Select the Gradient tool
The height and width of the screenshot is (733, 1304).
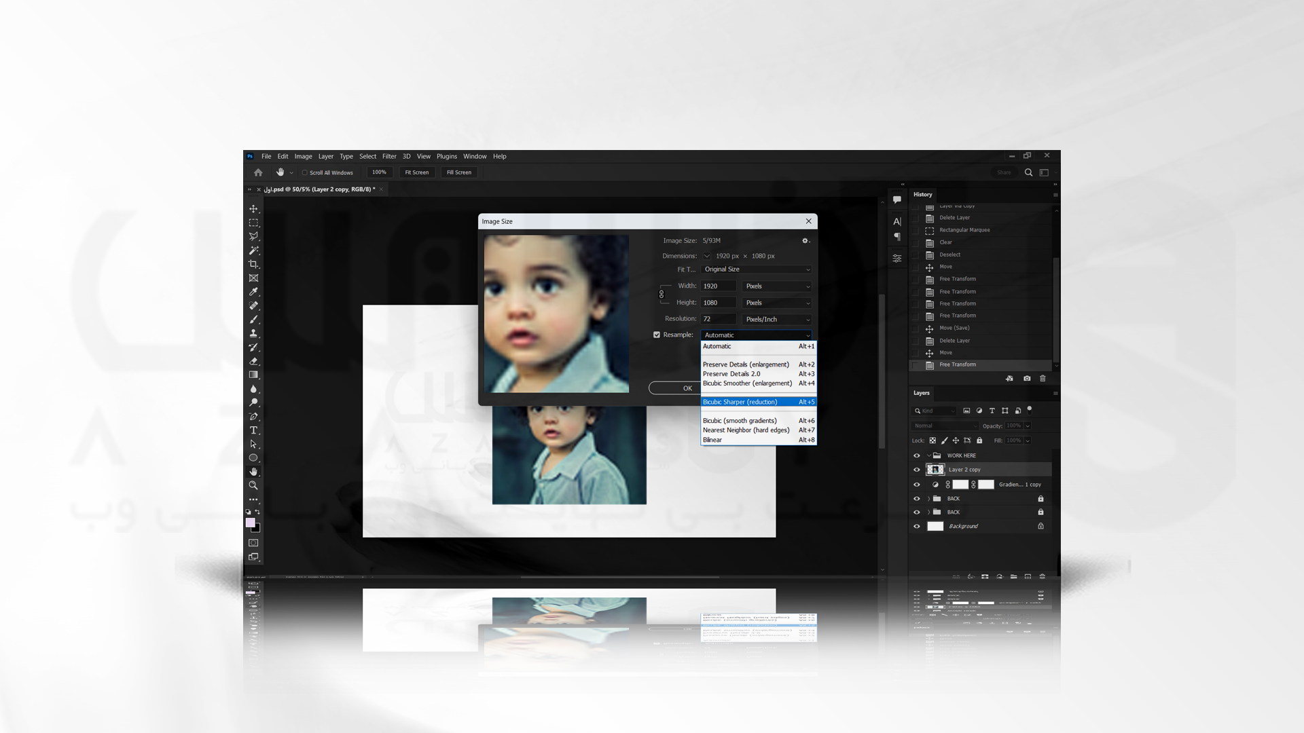click(x=253, y=375)
